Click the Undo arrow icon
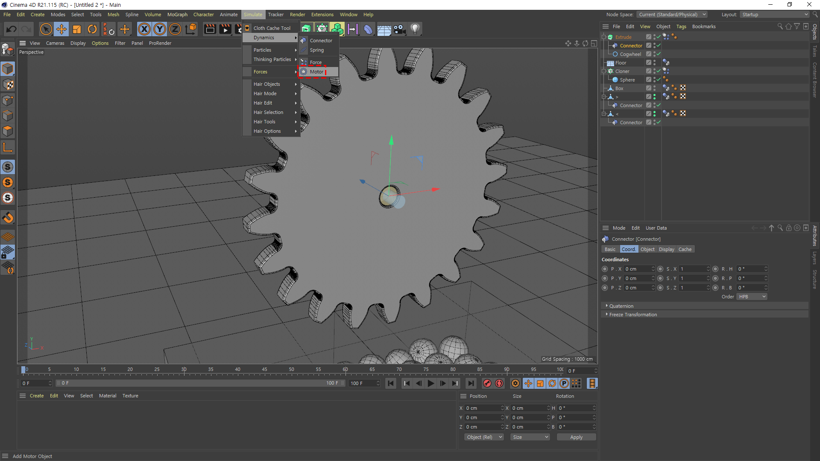The height and width of the screenshot is (461, 820). [12, 29]
